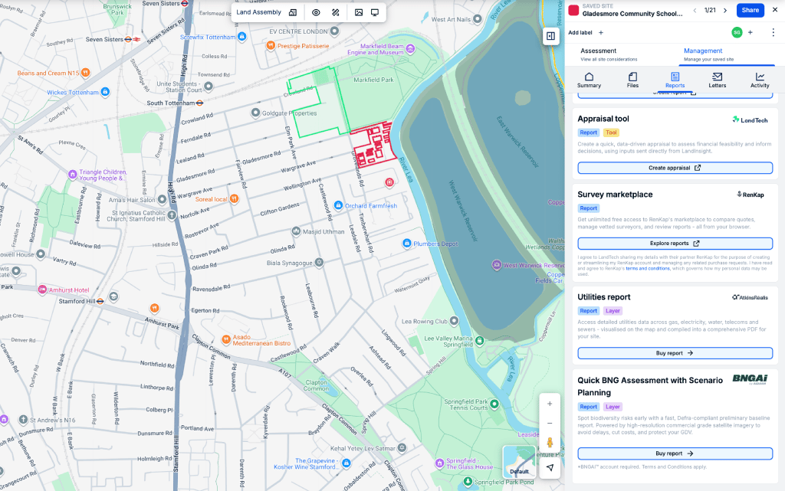
Task: Open the Files tab
Action: click(632, 80)
